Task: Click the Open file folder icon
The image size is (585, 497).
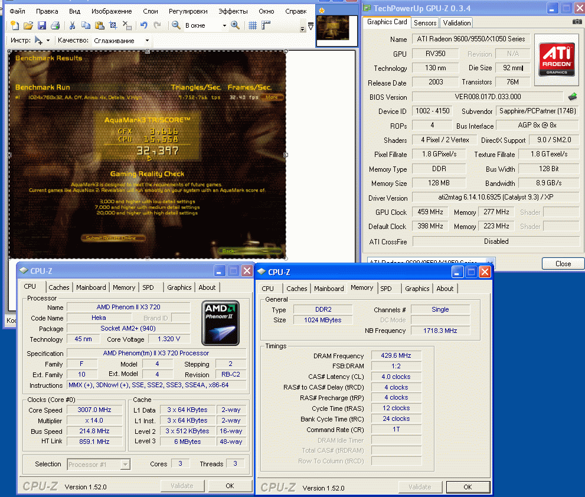Action: point(28,25)
